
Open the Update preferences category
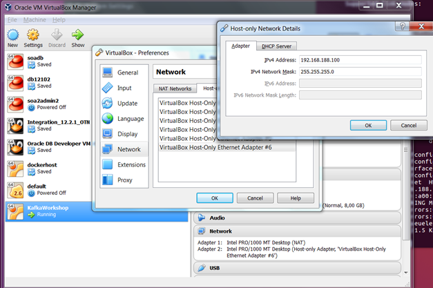coord(124,104)
